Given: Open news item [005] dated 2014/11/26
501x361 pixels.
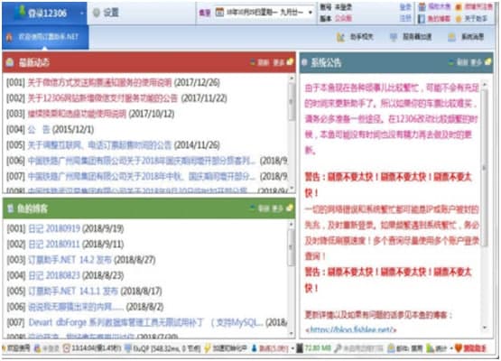Looking at the screenshot, I should (x=99, y=145).
